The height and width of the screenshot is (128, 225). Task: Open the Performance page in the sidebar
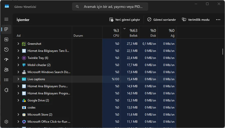coord(6,39)
